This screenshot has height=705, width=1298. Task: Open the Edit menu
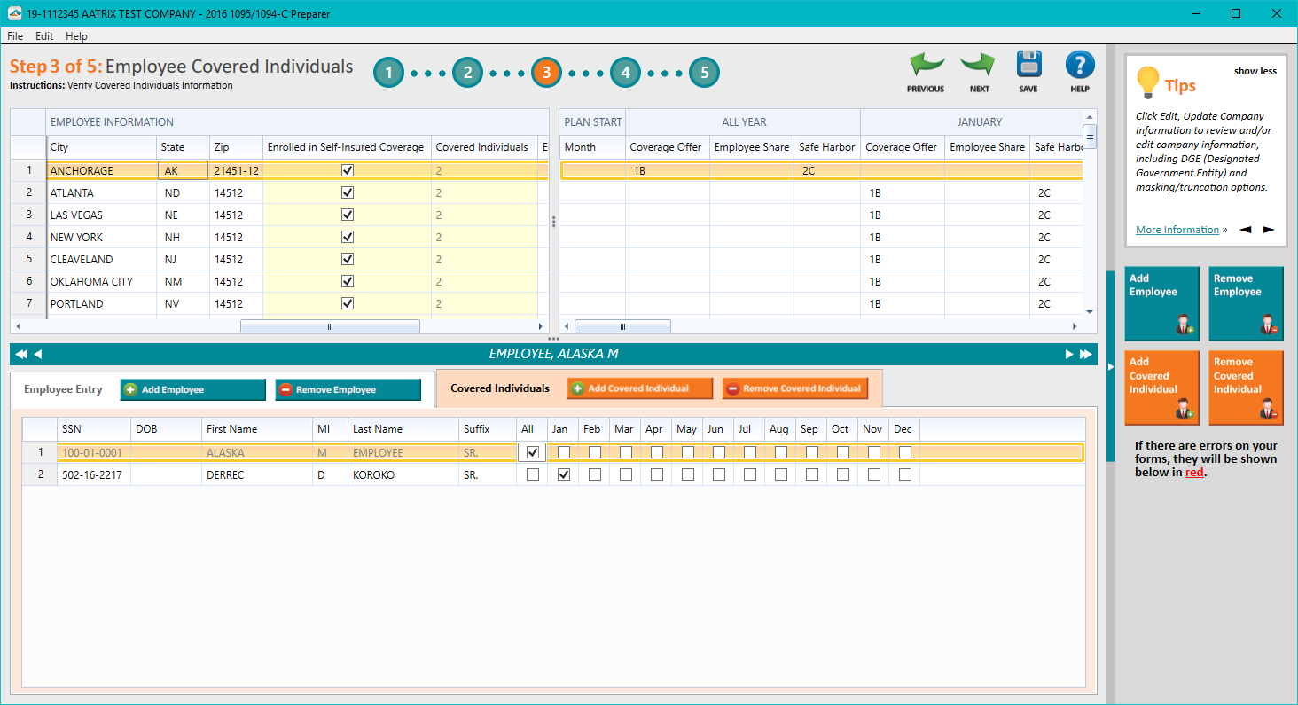43,36
